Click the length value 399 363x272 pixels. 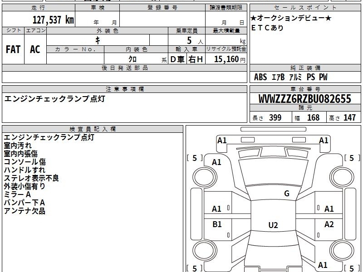tap(275, 117)
